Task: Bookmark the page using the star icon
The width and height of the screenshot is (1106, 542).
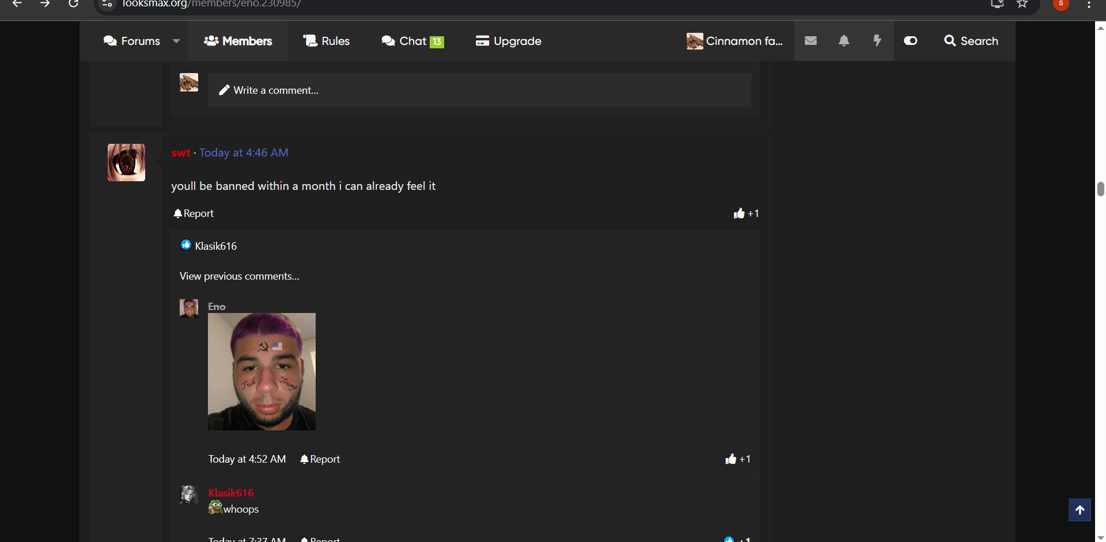Action: click(x=1022, y=4)
